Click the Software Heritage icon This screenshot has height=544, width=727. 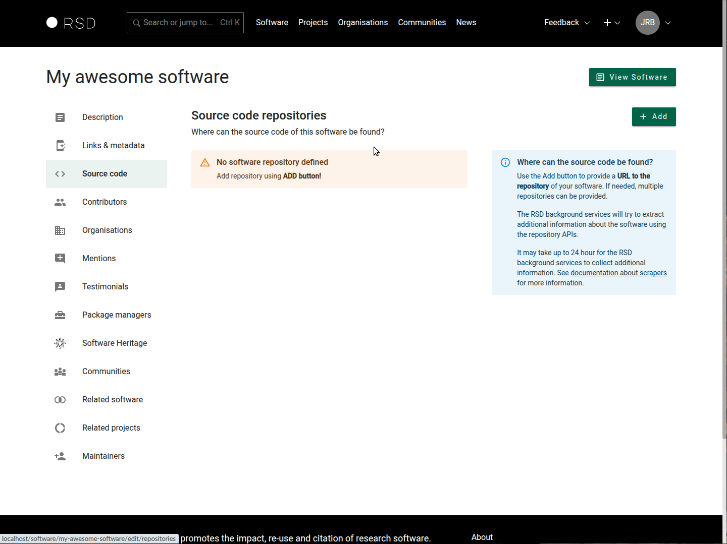pos(60,343)
